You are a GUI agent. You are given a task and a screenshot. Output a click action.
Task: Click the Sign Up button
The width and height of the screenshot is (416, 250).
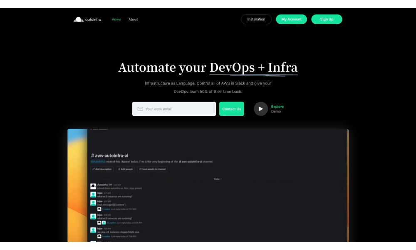(x=327, y=19)
